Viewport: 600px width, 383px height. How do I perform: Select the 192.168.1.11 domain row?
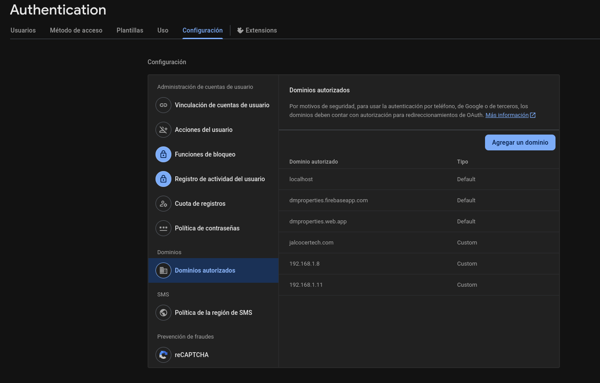306,285
